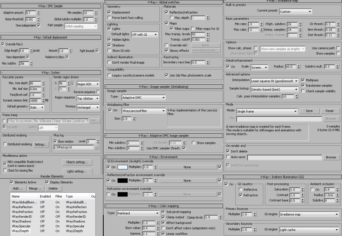Open the Sample lookup Density-based dropdown
The image size is (342, 236).
(x=274, y=89)
